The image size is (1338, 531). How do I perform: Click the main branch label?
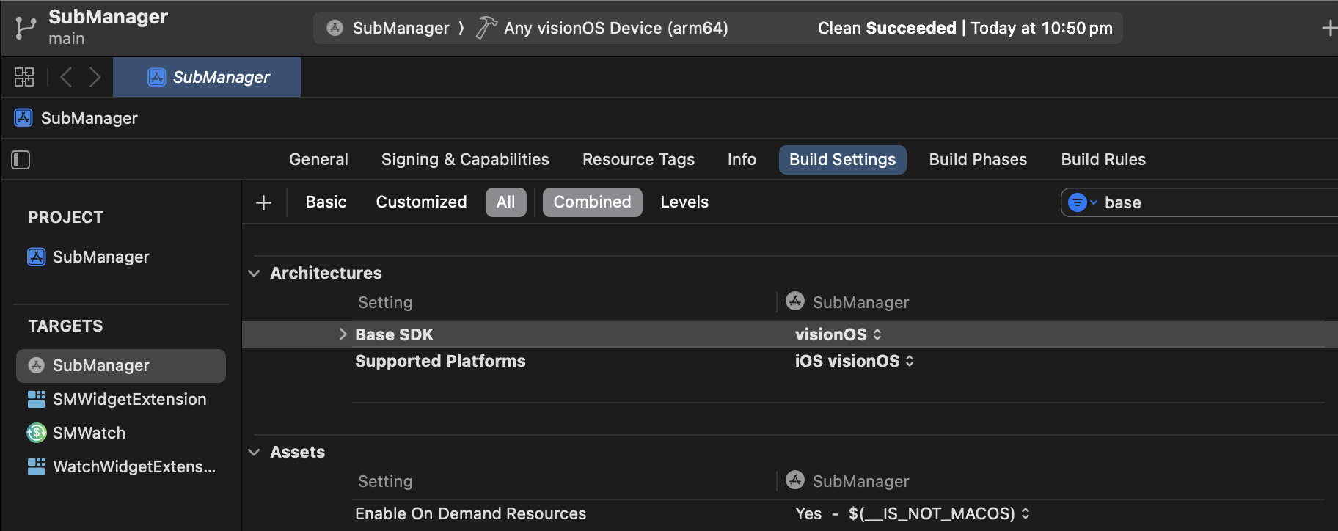pyautogui.click(x=67, y=39)
